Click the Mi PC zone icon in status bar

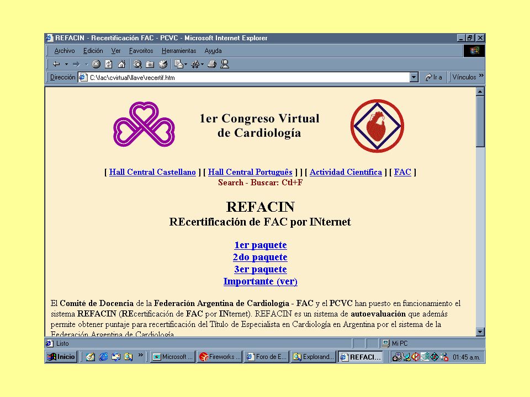(385, 344)
